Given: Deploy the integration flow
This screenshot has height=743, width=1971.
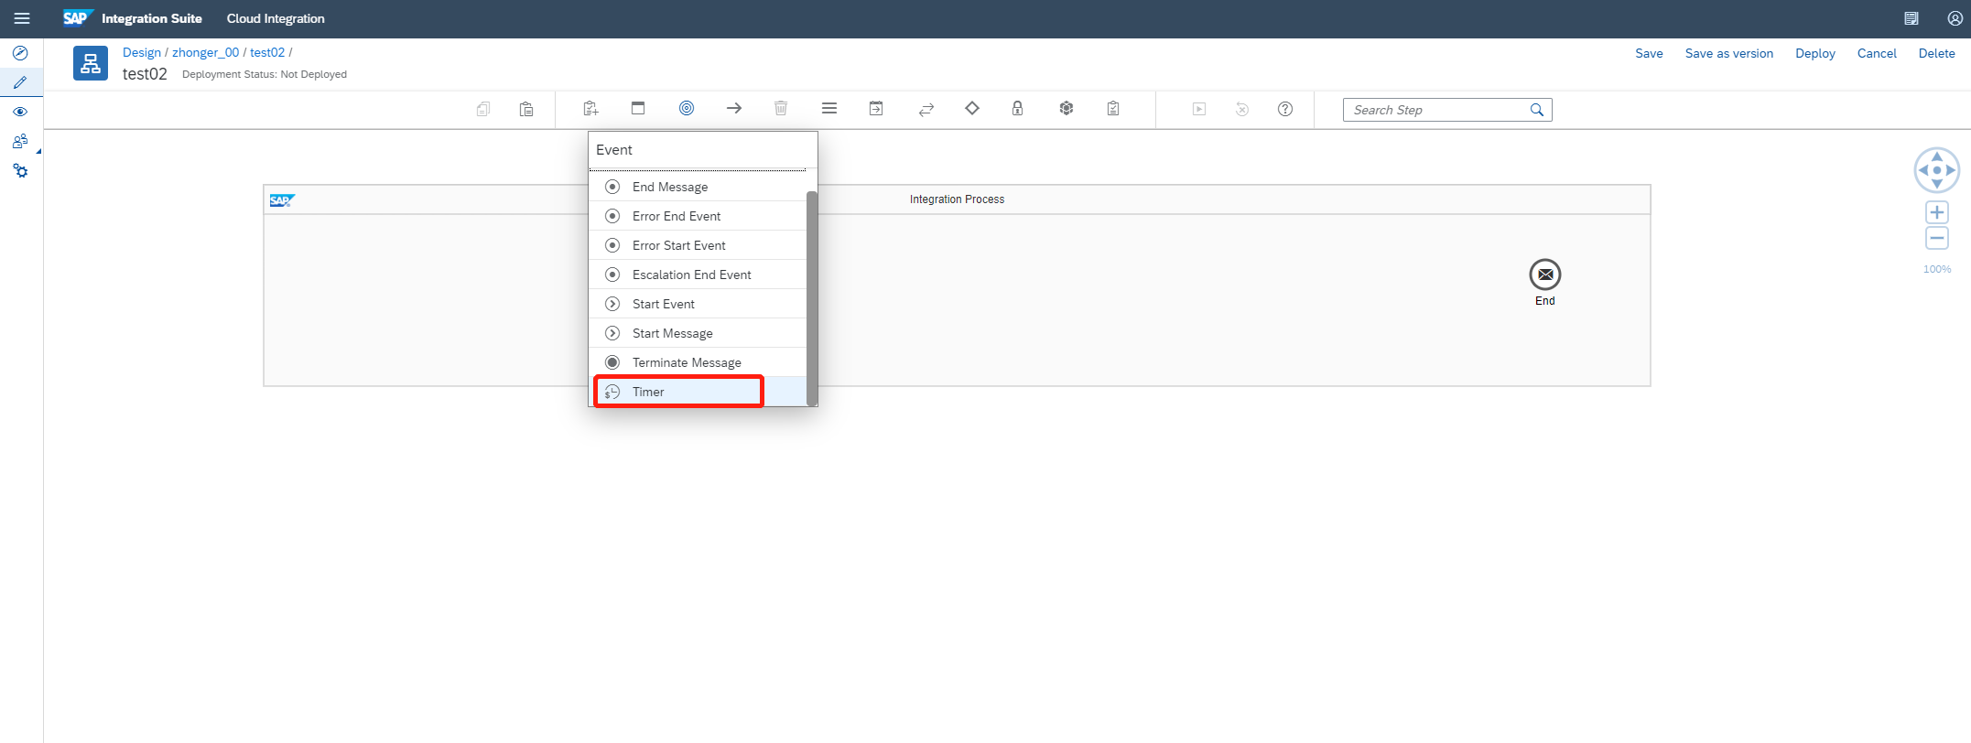Looking at the screenshot, I should click(1815, 53).
